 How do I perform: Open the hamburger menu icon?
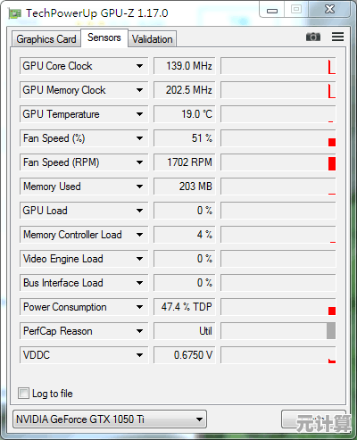tap(337, 37)
